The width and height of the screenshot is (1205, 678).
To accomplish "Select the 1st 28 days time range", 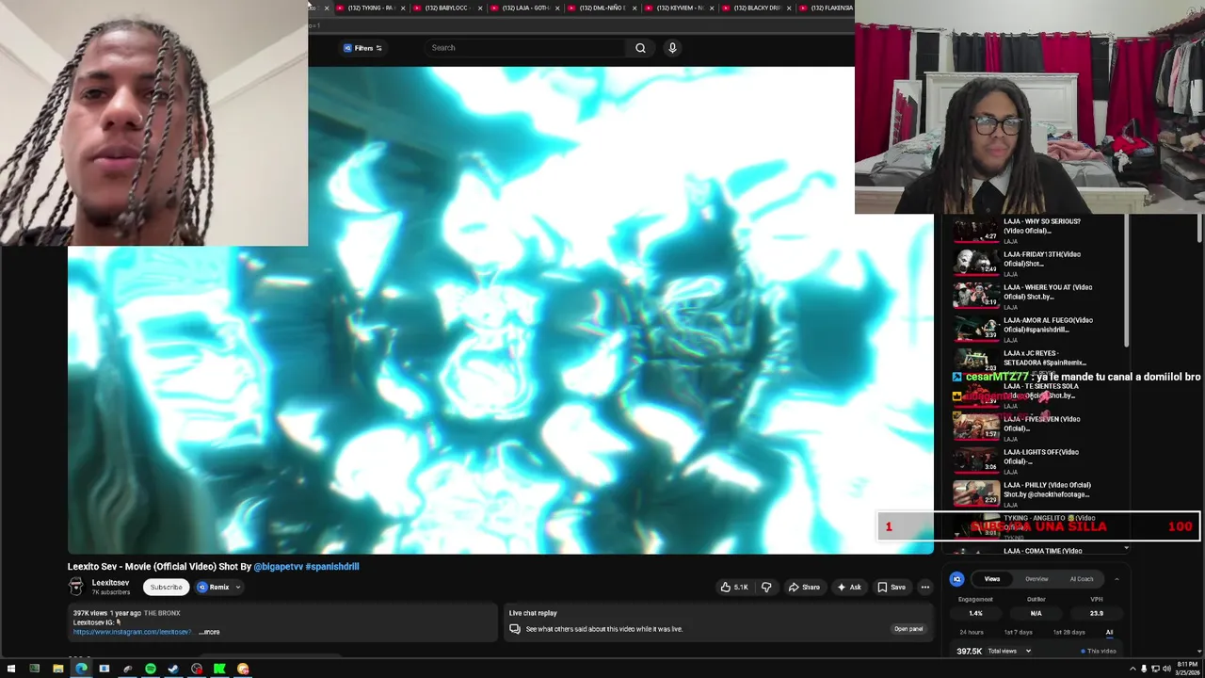I will pyautogui.click(x=1068, y=633).
